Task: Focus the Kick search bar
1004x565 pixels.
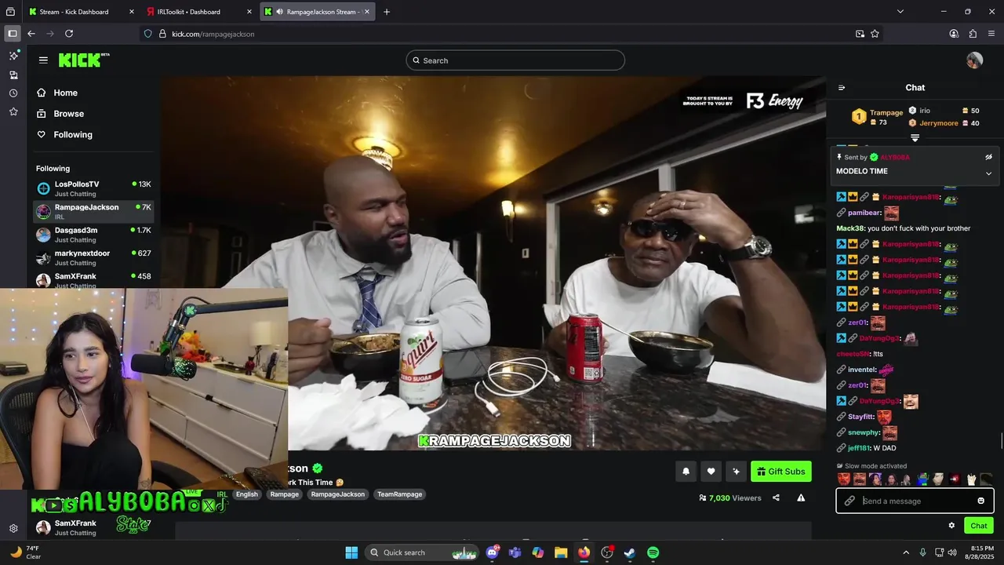Action: 515,60
